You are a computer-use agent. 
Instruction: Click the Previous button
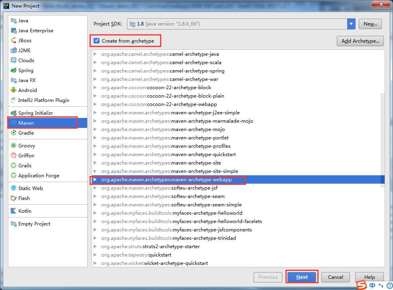pyautogui.click(x=268, y=277)
